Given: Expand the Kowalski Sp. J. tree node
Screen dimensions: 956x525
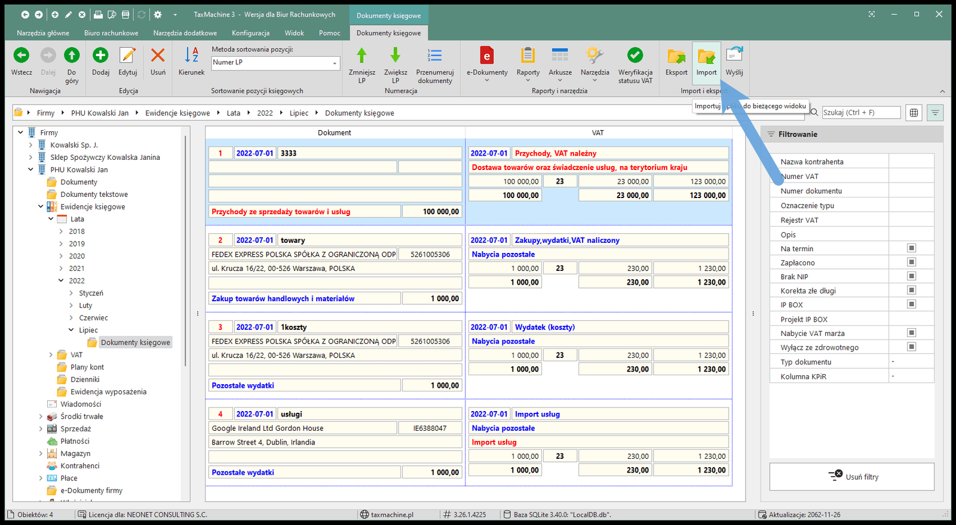Looking at the screenshot, I should pos(30,145).
